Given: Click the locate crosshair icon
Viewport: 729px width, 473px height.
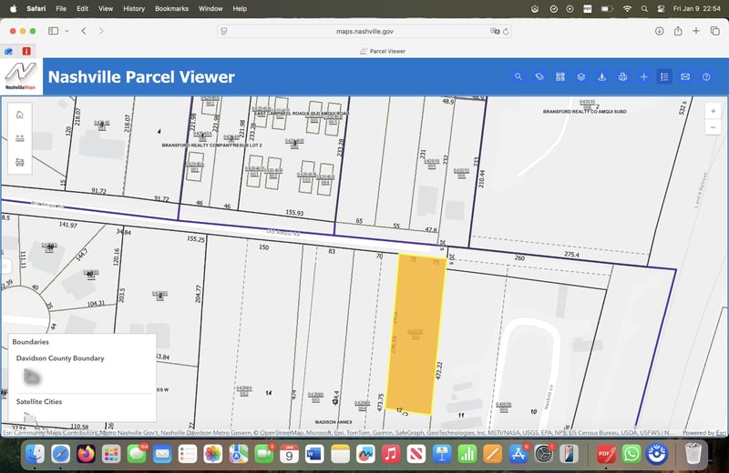Looking at the screenshot, I should tap(643, 77).
